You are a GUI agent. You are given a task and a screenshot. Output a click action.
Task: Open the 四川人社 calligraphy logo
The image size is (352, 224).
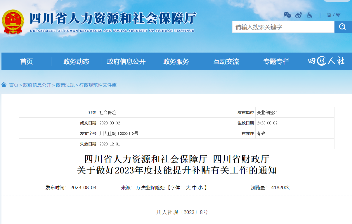tap(326, 61)
